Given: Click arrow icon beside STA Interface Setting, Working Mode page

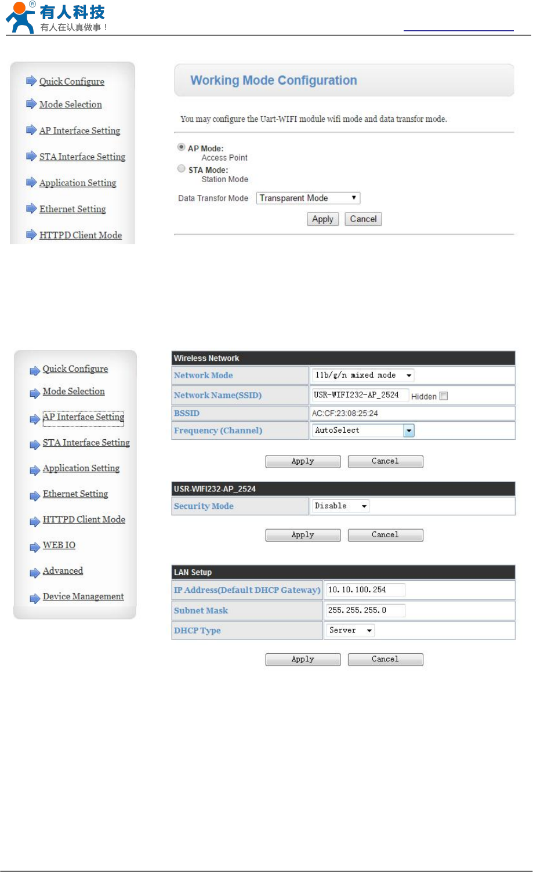Looking at the screenshot, I should click(31, 156).
